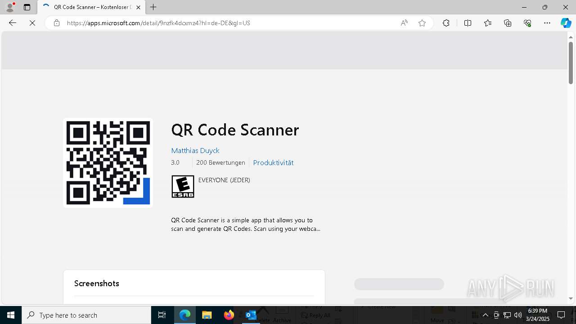Open taskbar clock and date
The image size is (576, 324).
(538, 315)
